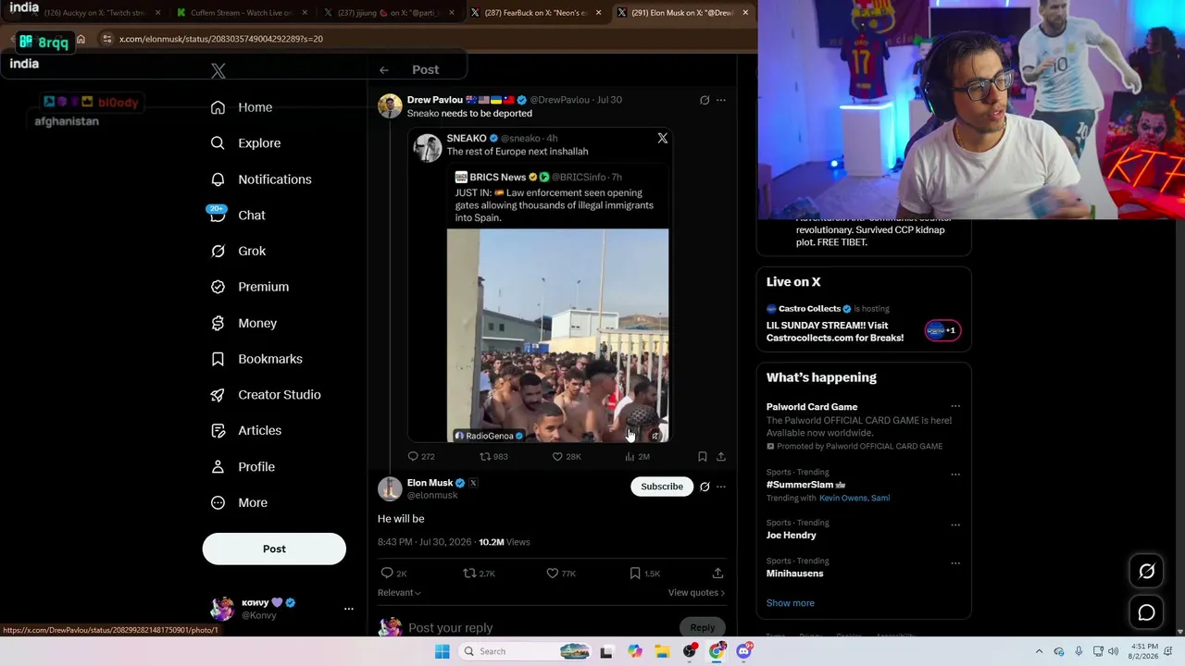Switch to the jjiung on X browser tab

click(389, 13)
